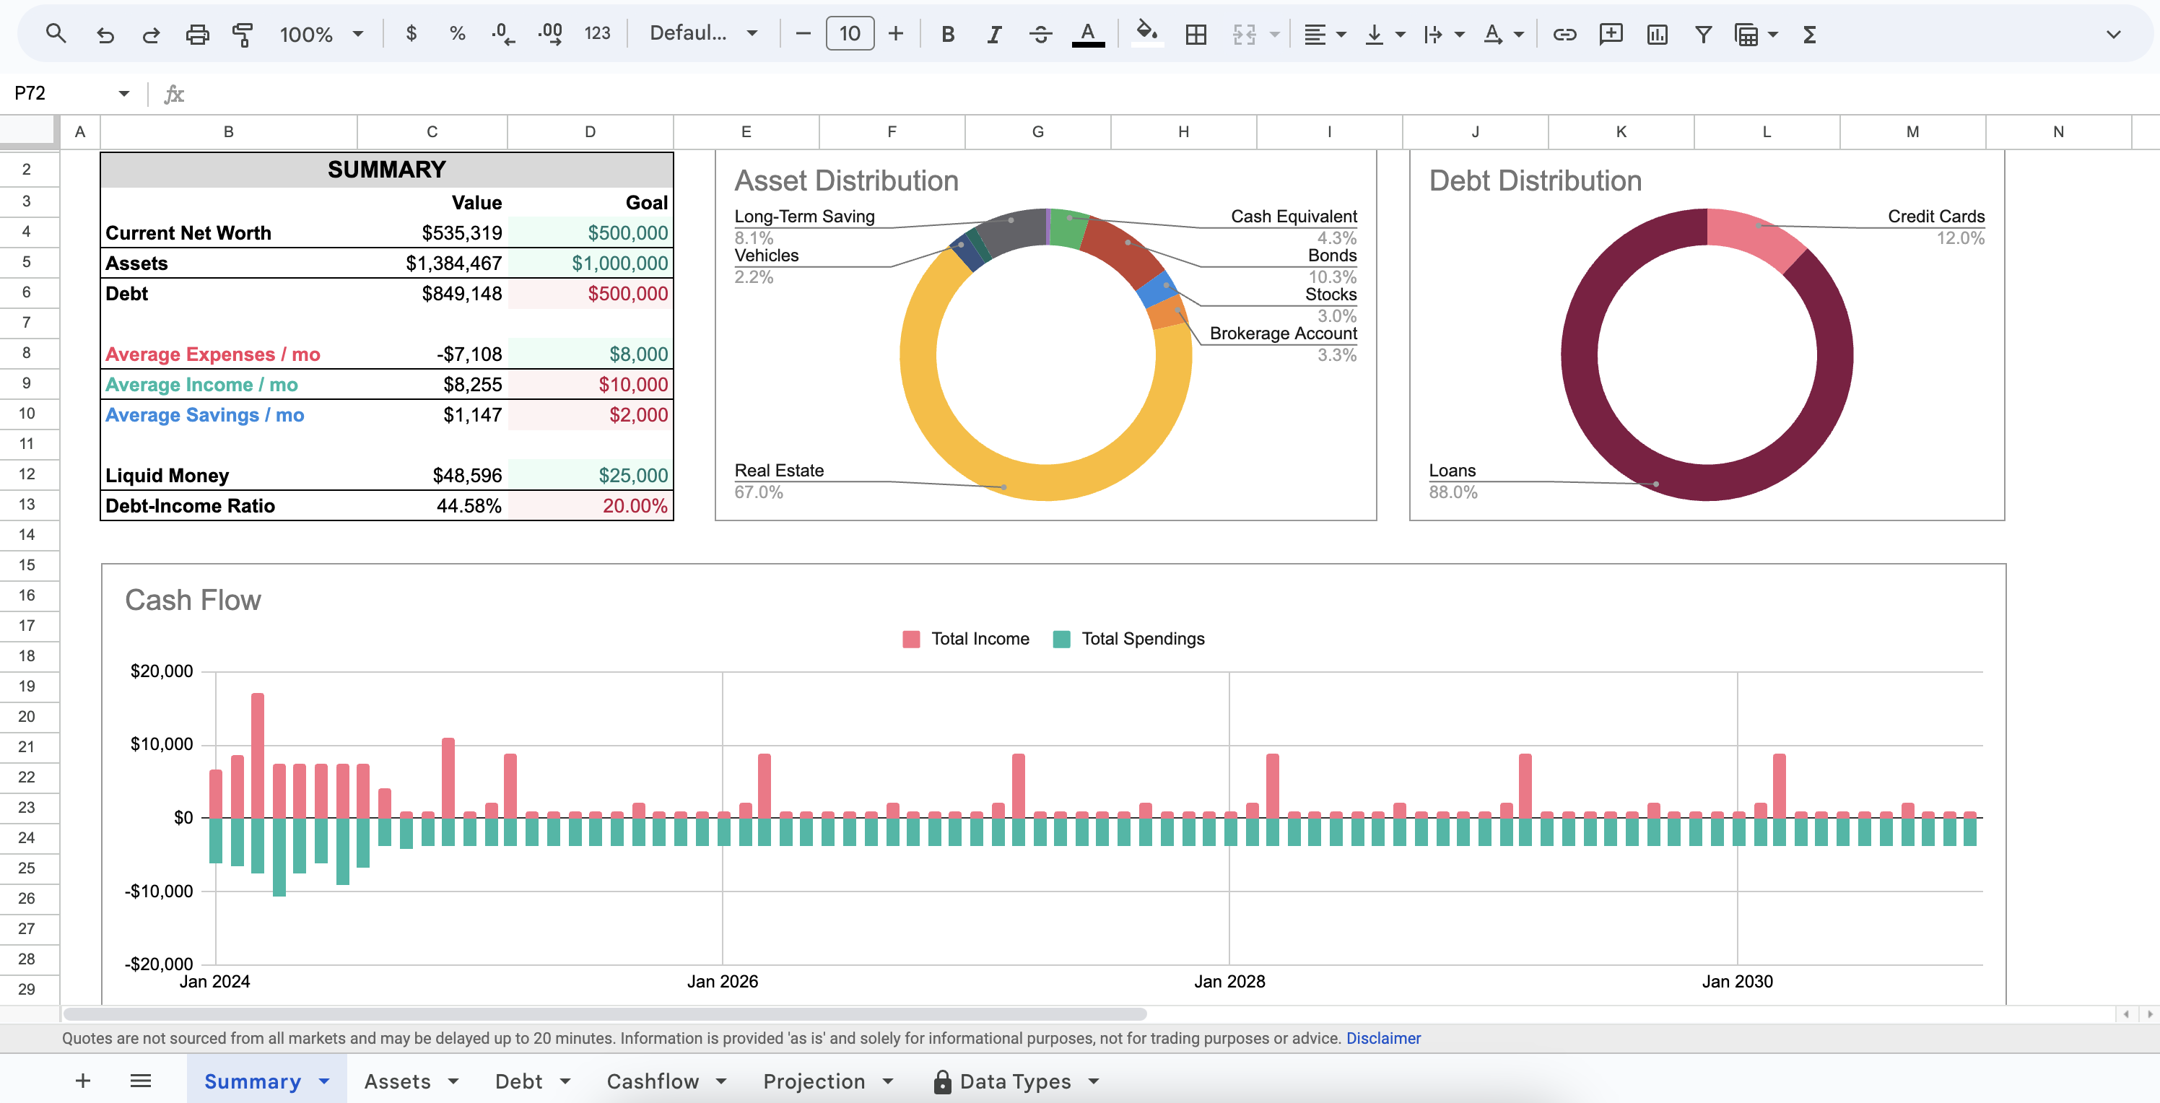Click the horizontal scrollbar
The height and width of the screenshot is (1103, 2160).
pyautogui.click(x=604, y=1013)
